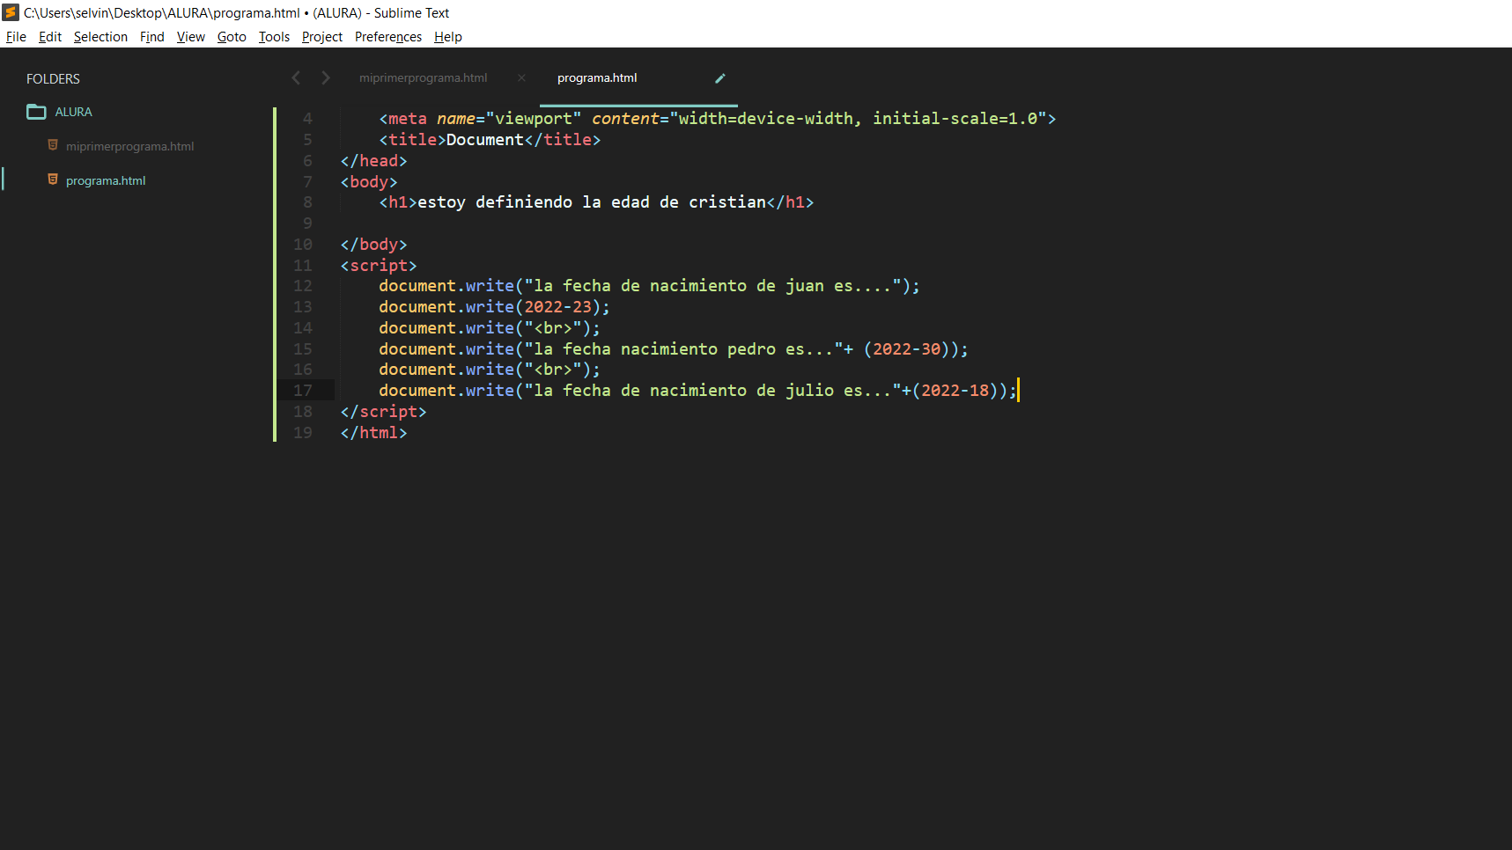Image resolution: width=1512 pixels, height=850 pixels.
Task: Click line number 19 in the gutter
Action: (x=303, y=433)
